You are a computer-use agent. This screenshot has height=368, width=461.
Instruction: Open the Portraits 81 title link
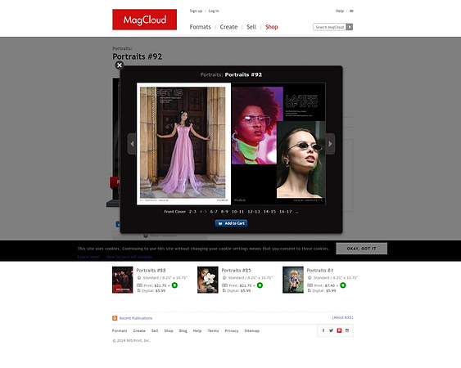click(x=320, y=270)
